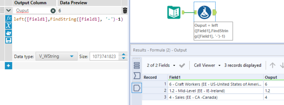Image resolution: width=284 pixels, height=105 pixels.
Task: Select the Field1 column header
Action: tap(215, 77)
